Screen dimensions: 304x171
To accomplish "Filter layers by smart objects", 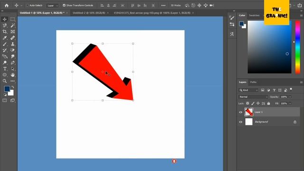I will [285, 90].
